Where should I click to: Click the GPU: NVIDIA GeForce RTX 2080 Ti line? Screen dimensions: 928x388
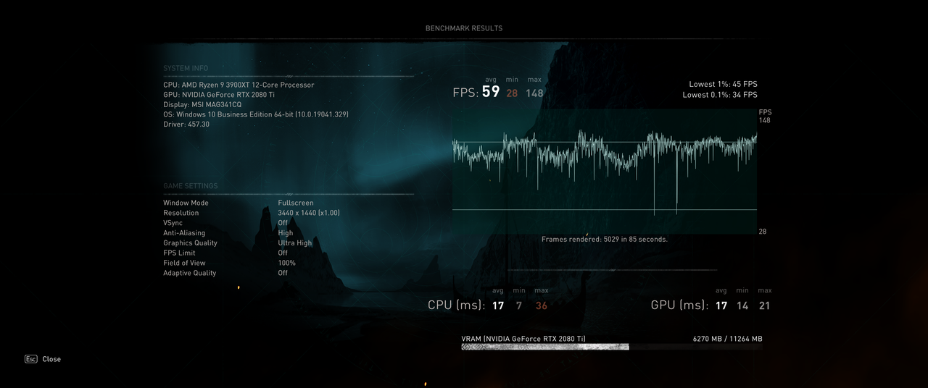point(219,95)
